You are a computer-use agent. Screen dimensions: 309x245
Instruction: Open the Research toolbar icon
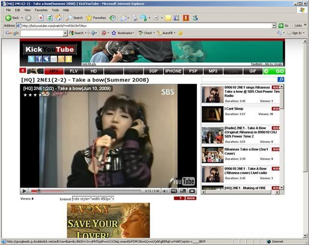click(177, 18)
